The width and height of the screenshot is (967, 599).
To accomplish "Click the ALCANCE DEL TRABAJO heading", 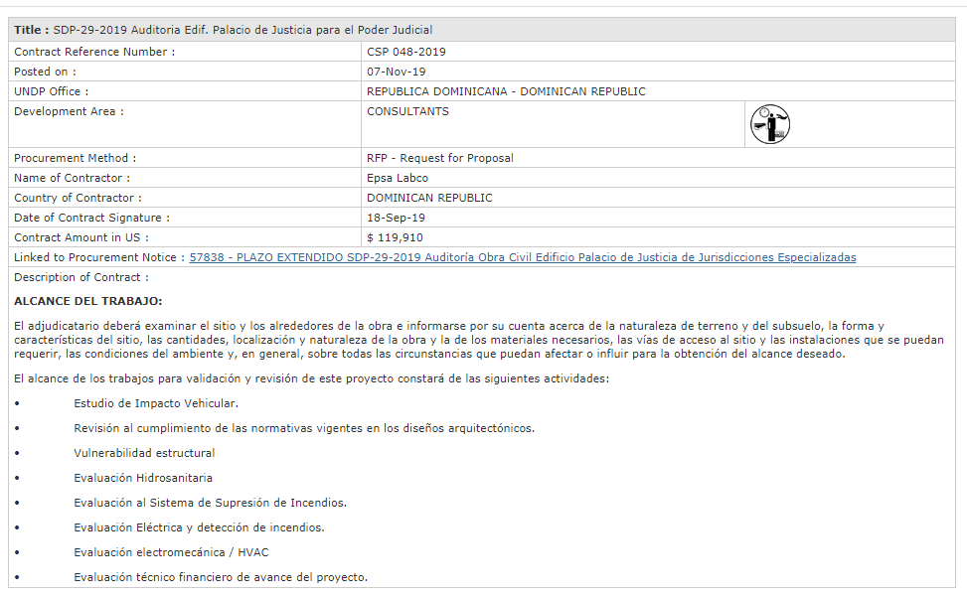I will click(x=87, y=301).
